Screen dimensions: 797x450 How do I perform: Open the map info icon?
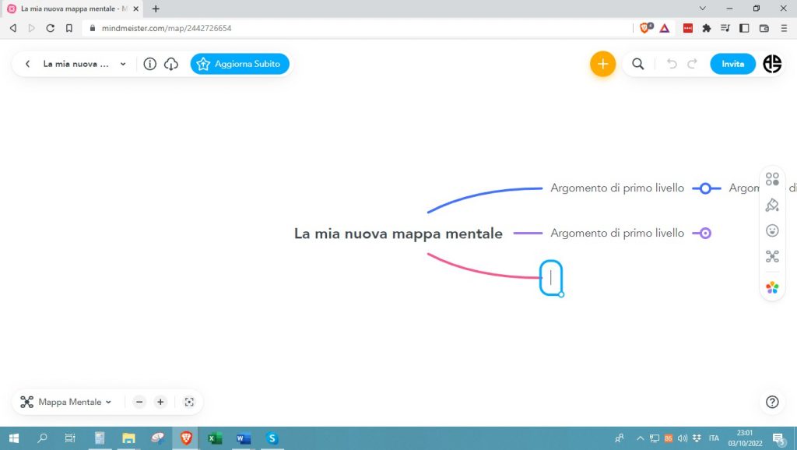click(150, 64)
